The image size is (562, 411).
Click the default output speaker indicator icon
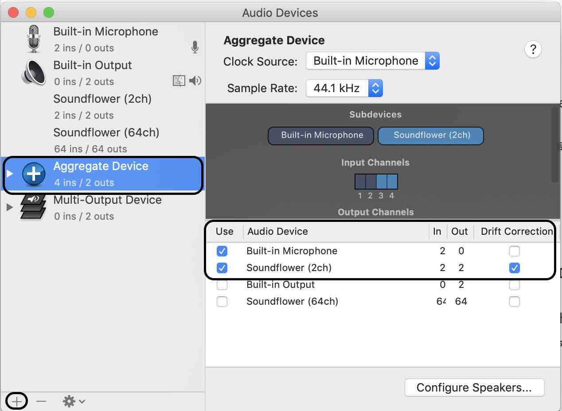195,81
